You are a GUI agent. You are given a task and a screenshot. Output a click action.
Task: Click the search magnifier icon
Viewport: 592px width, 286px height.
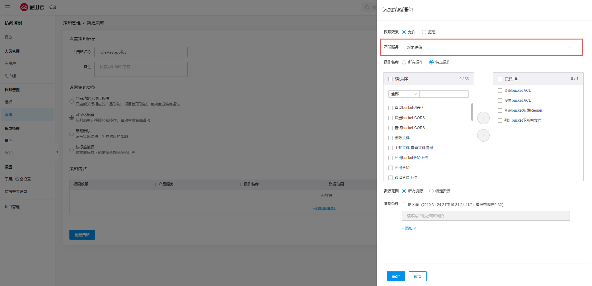point(367,7)
